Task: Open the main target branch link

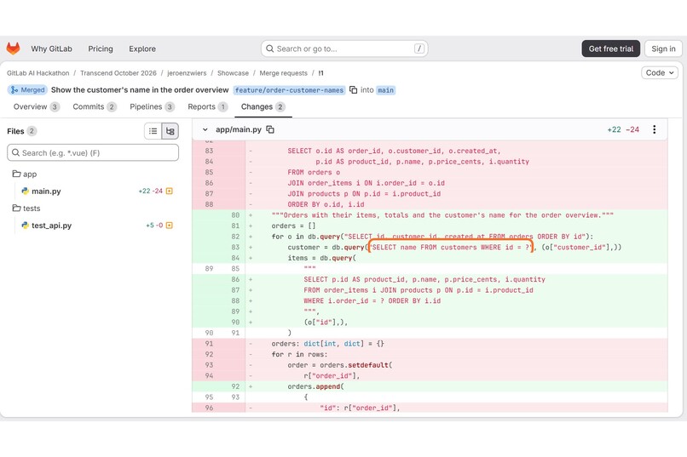Action: click(385, 90)
